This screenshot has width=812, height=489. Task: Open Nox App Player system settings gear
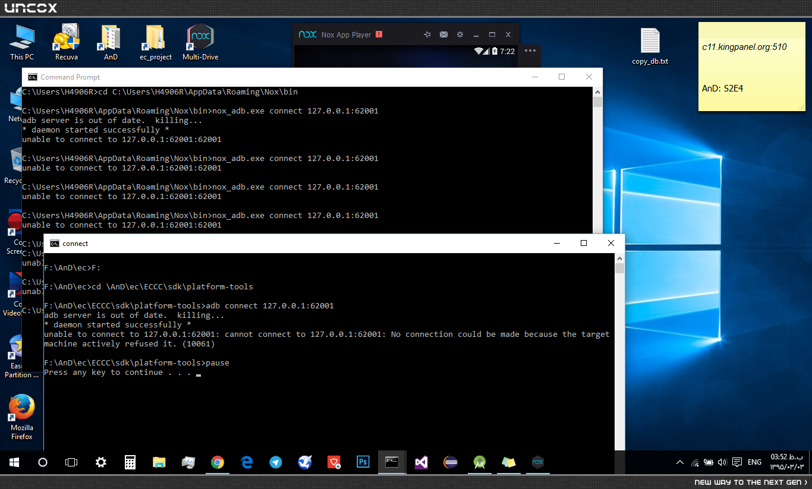click(459, 34)
